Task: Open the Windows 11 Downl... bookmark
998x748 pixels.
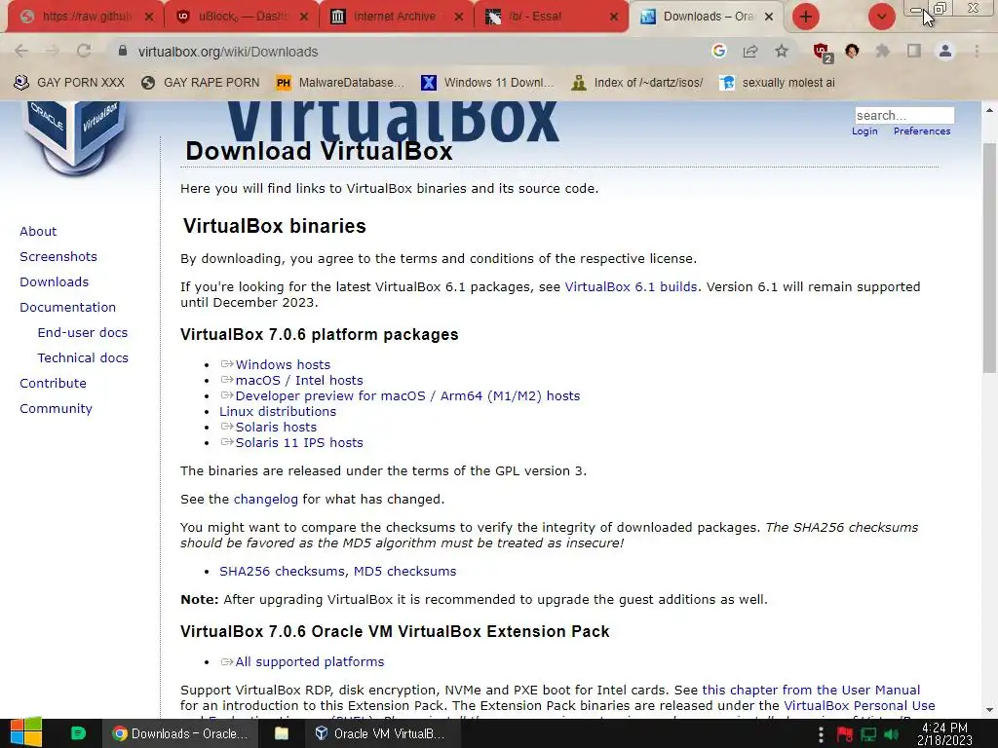Action: coord(488,83)
